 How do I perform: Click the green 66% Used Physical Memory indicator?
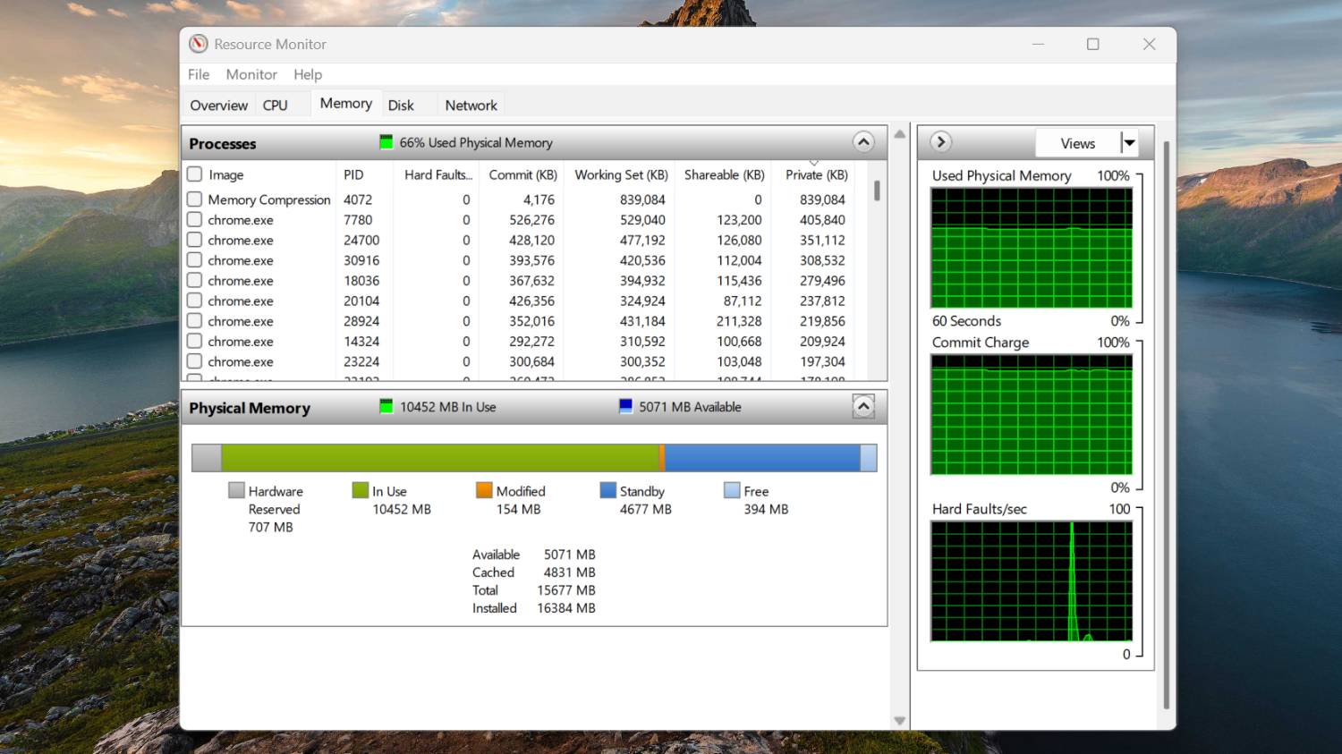(386, 142)
